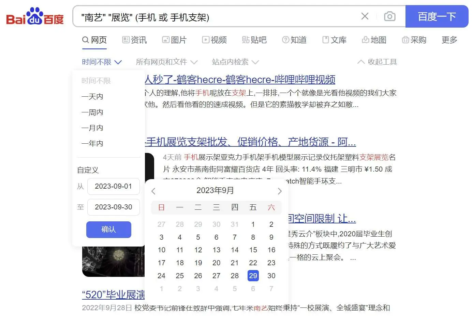Screen dimensions: 472x316
Task: Go to next month in calendar
Action: pyautogui.click(x=280, y=191)
